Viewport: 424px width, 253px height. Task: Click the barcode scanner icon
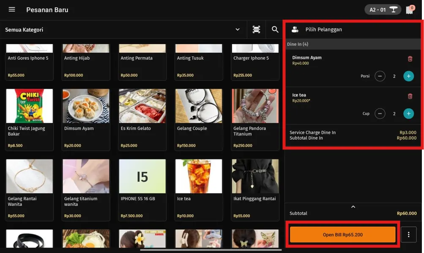256,30
